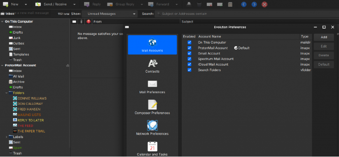Uncheck On This Computer enabled checkbox
Screen dimensions: 339x157
pyautogui.click(x=189, y=42)
